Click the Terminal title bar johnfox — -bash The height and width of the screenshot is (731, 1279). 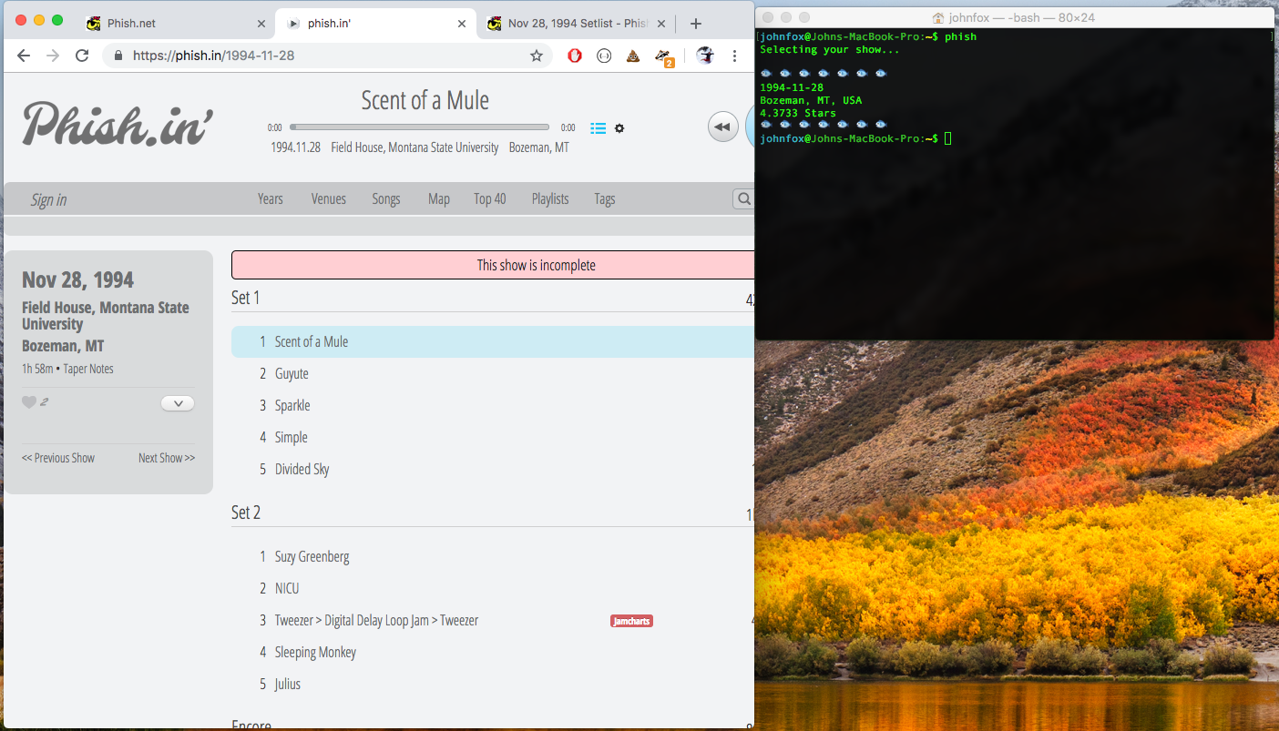[1013, 17]
